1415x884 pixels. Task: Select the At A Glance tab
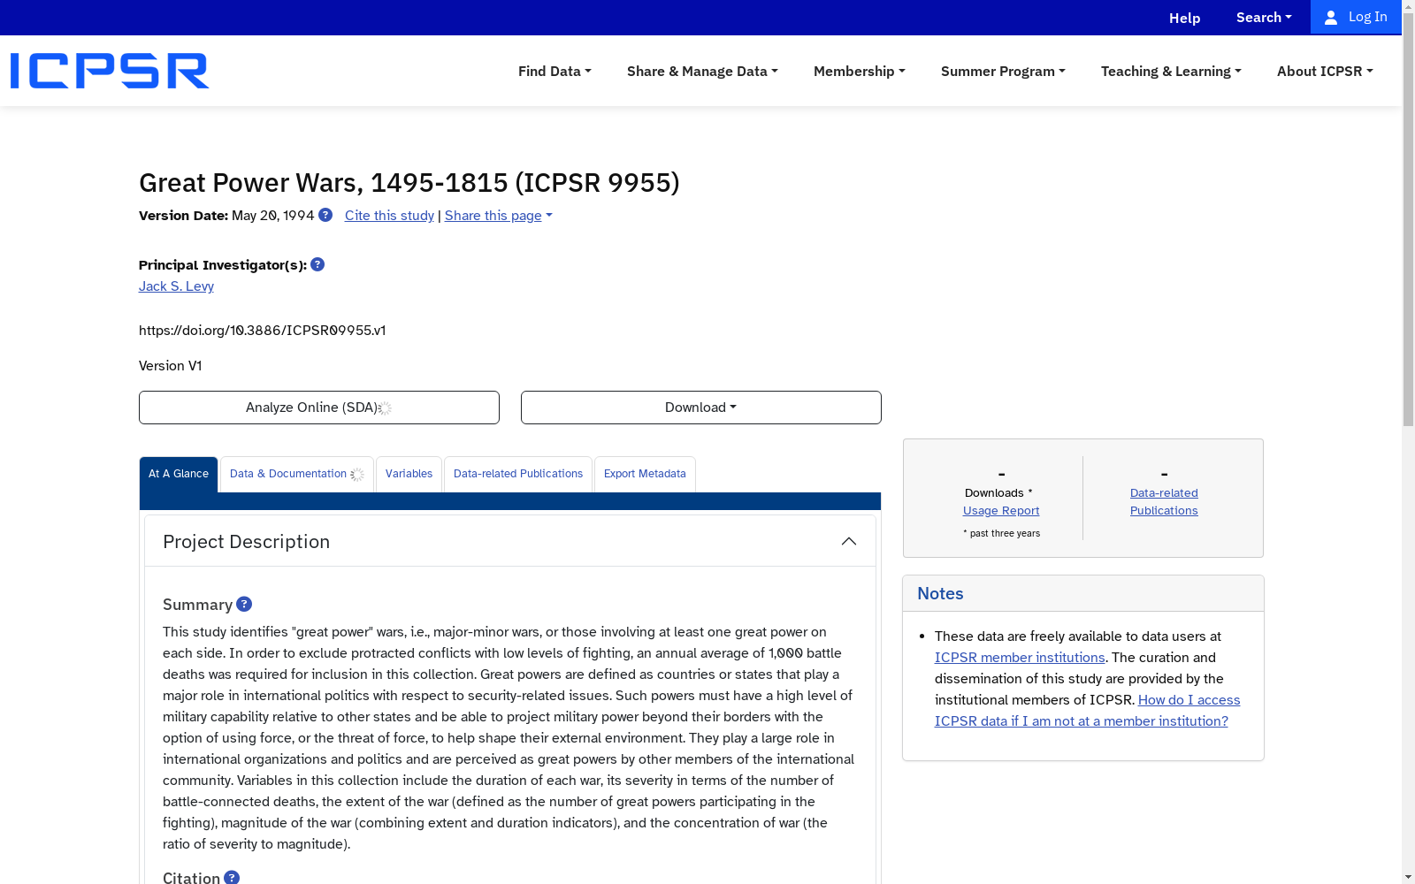tap(179, 474)
